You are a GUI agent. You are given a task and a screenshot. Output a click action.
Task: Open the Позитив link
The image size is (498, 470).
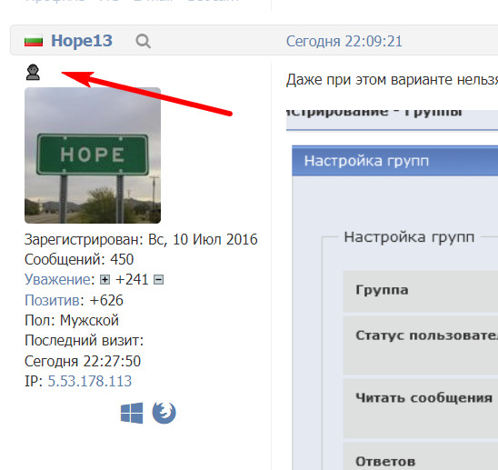coord(52,300)
